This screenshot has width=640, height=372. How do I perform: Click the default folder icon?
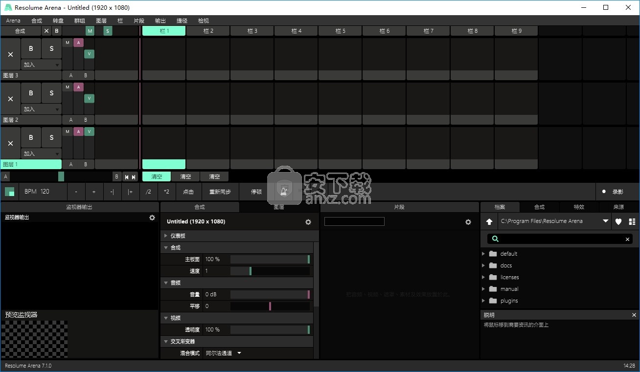click(493, 254)
